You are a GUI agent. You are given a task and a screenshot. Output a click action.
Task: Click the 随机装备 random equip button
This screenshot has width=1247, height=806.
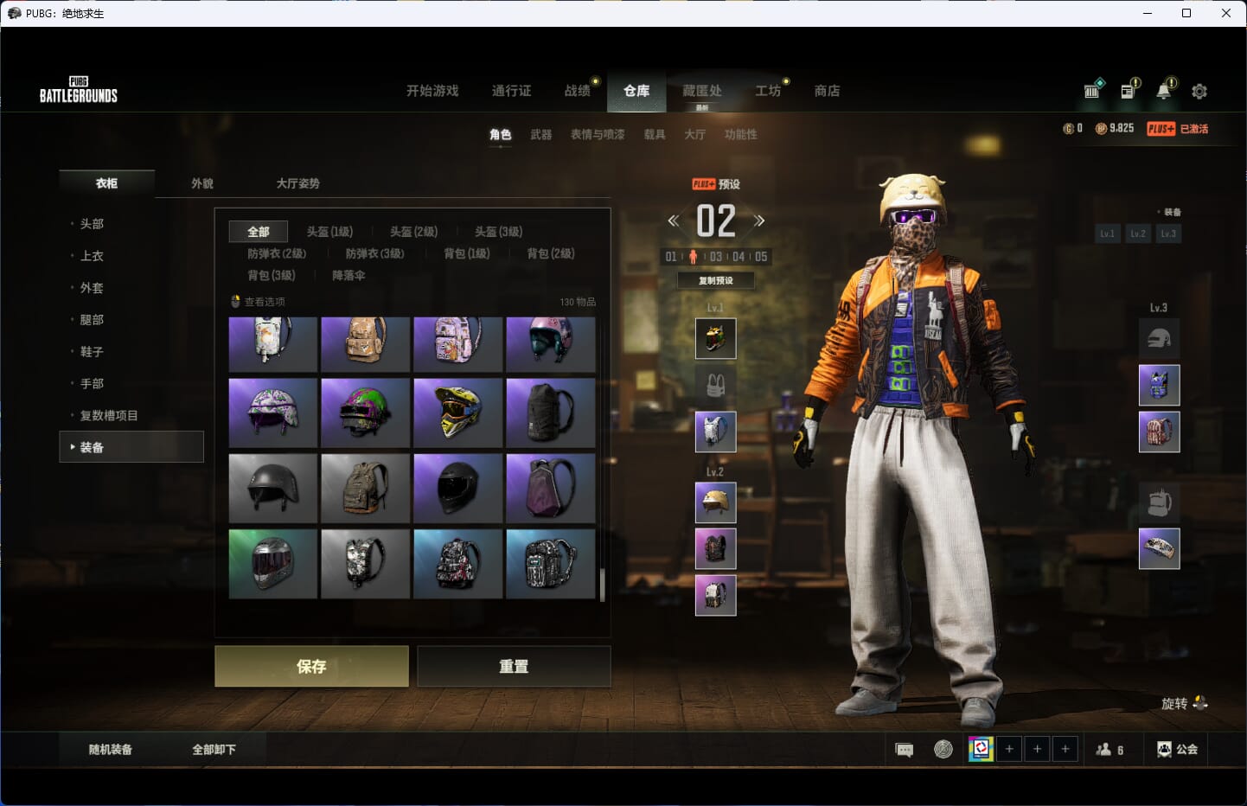click(x=111, y=750)
